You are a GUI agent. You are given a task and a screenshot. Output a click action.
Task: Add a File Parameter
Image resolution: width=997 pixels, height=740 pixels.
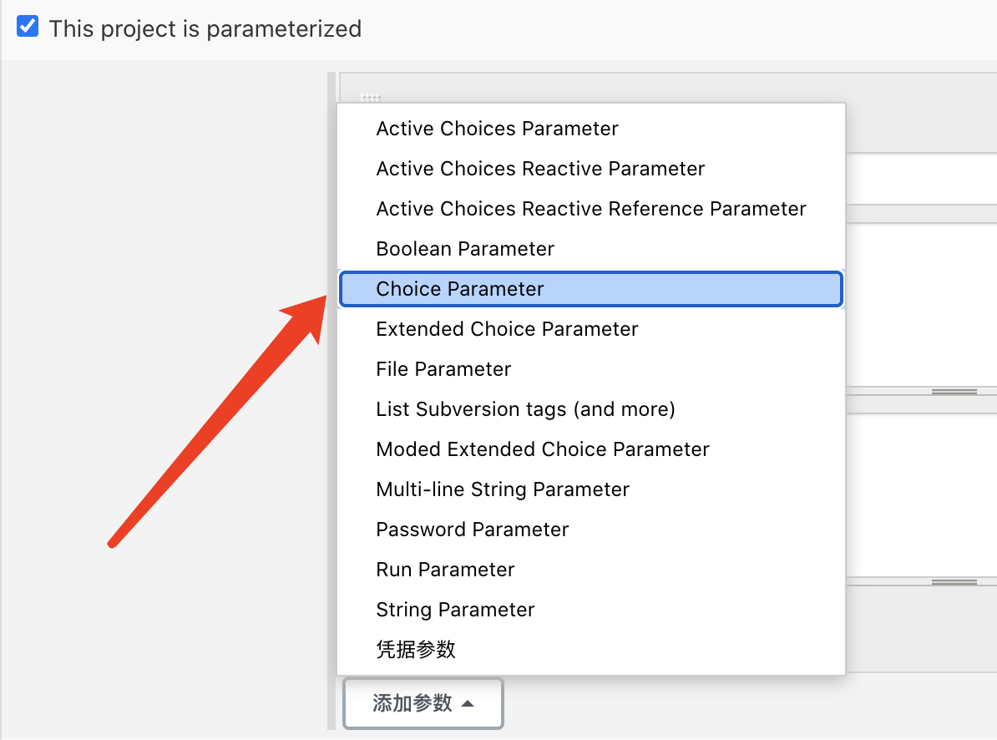(443, 369)
